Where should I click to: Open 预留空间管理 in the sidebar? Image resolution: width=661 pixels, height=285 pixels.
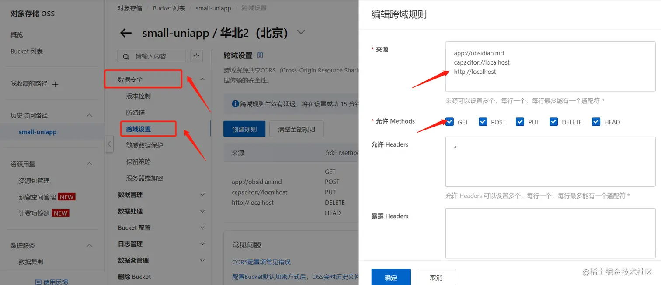click(38, 197)
